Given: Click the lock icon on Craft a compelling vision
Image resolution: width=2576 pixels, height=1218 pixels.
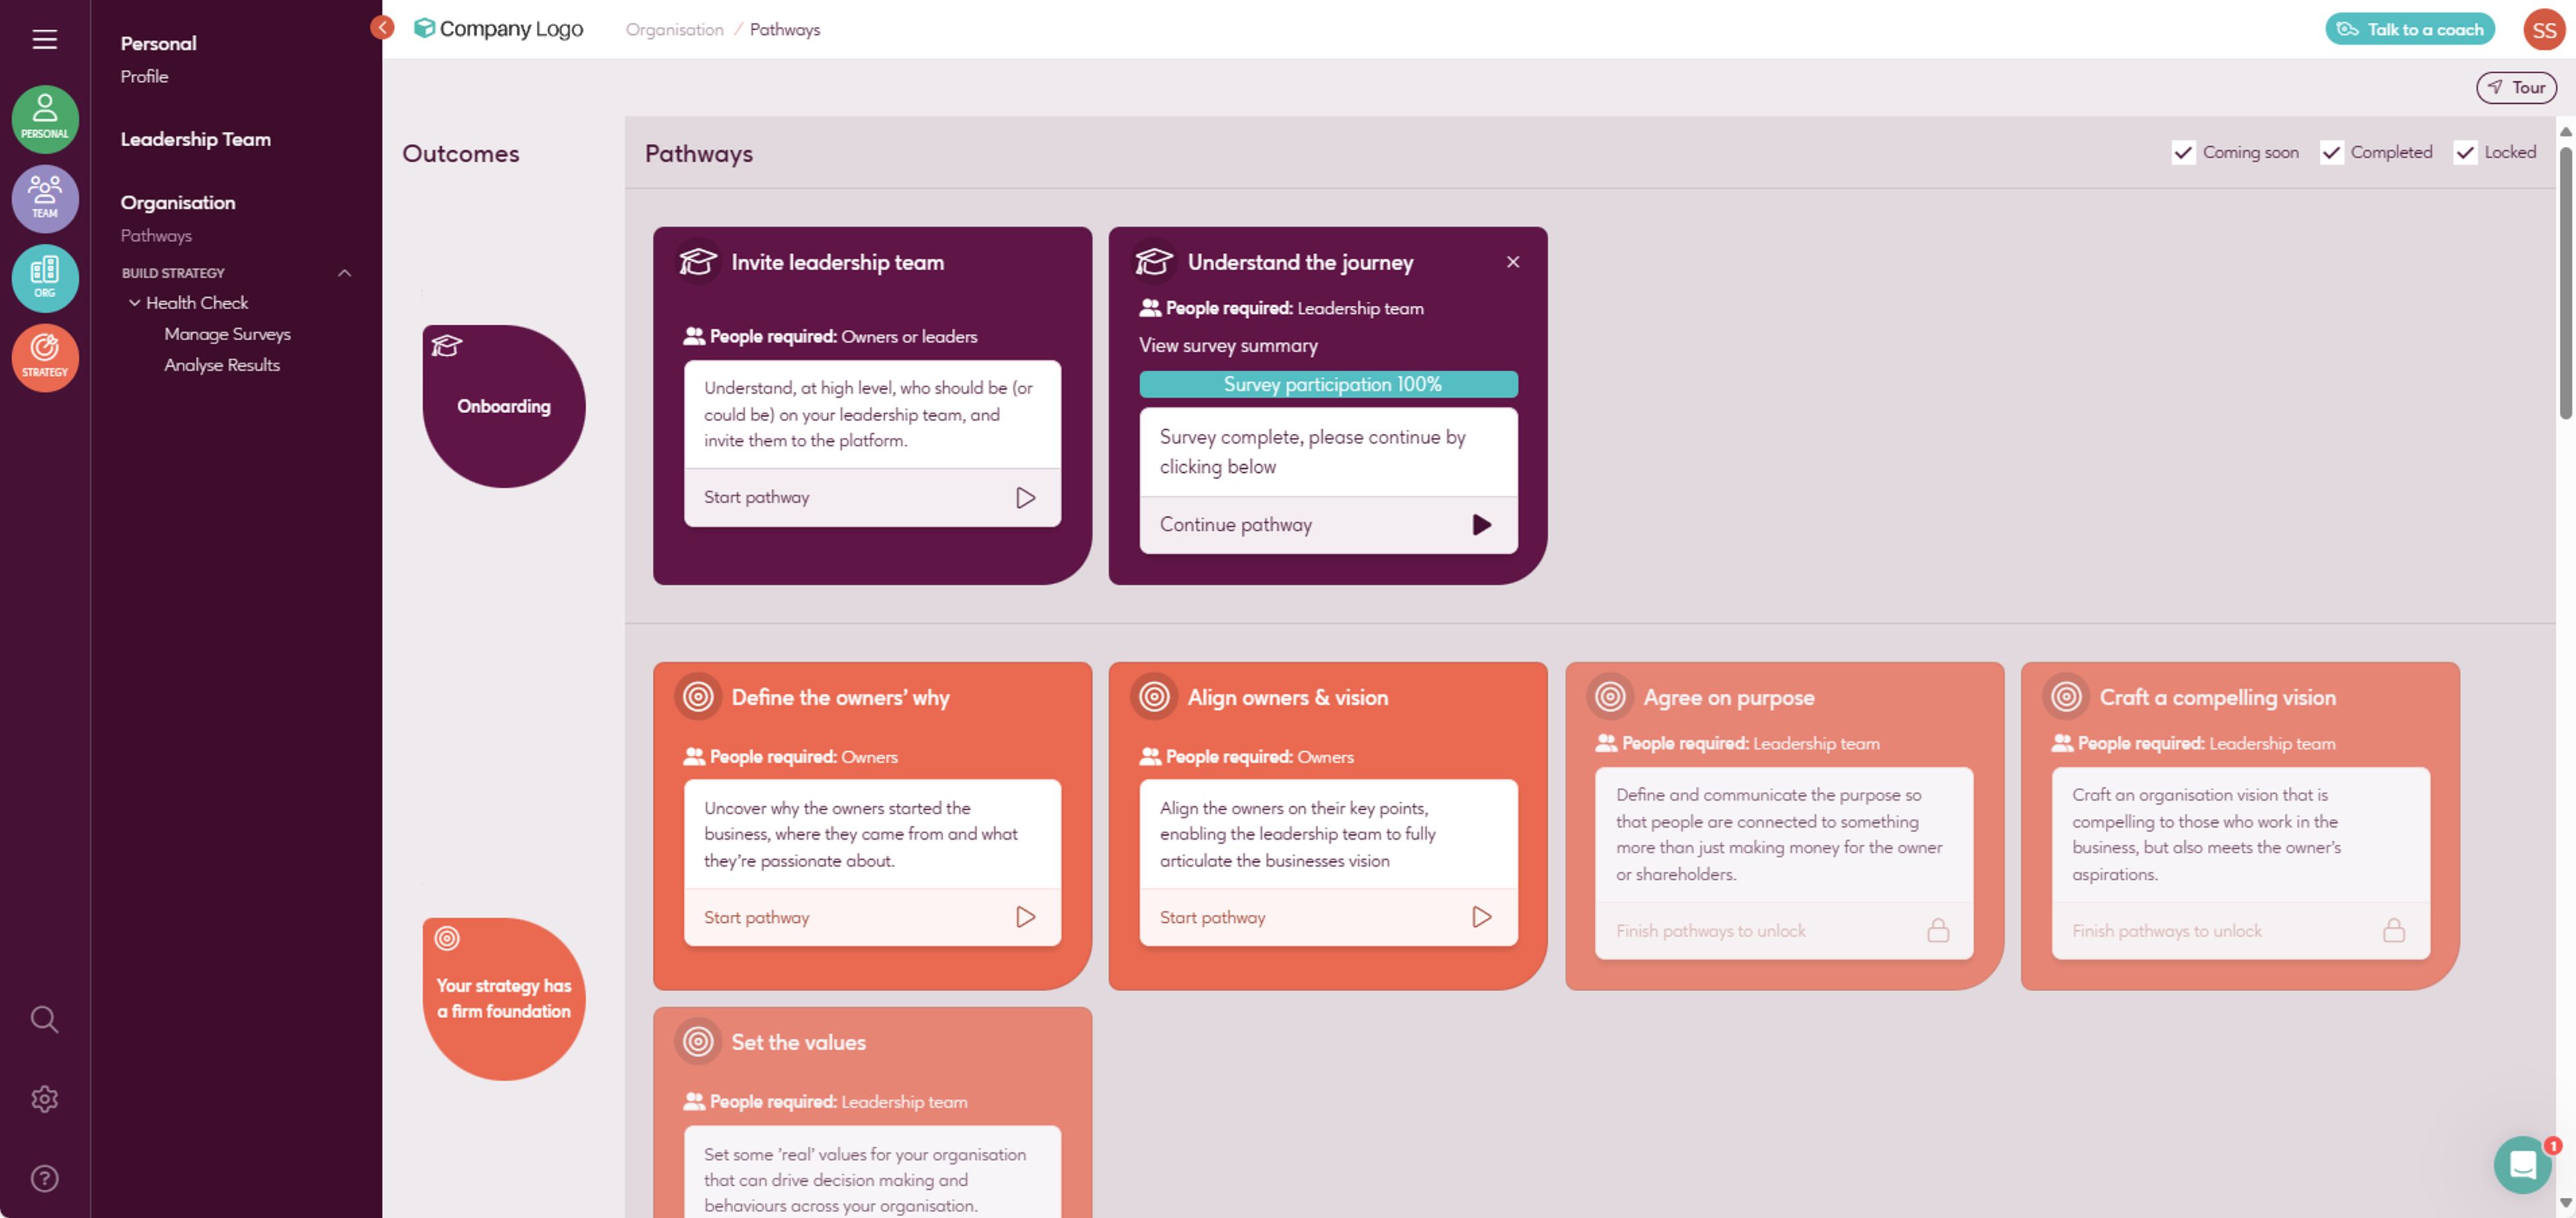Looking at the screenshot, I should pyautogui.click(x=2393, y=931).
